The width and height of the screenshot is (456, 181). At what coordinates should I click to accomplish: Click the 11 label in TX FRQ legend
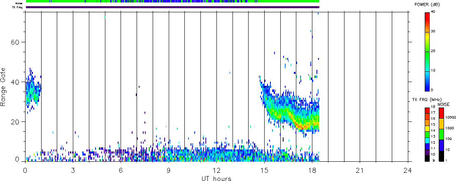(x=433, y=149)
